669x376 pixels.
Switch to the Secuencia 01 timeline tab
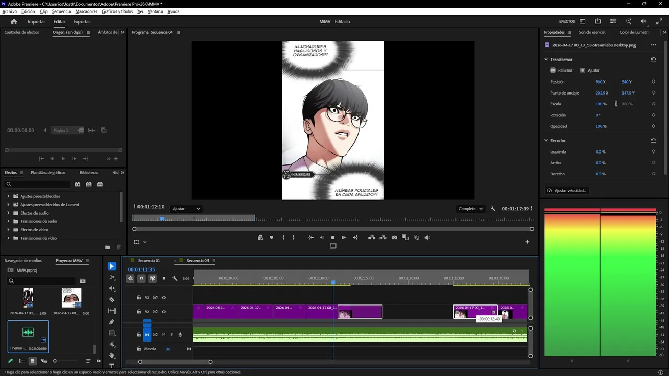coord(149,261)
